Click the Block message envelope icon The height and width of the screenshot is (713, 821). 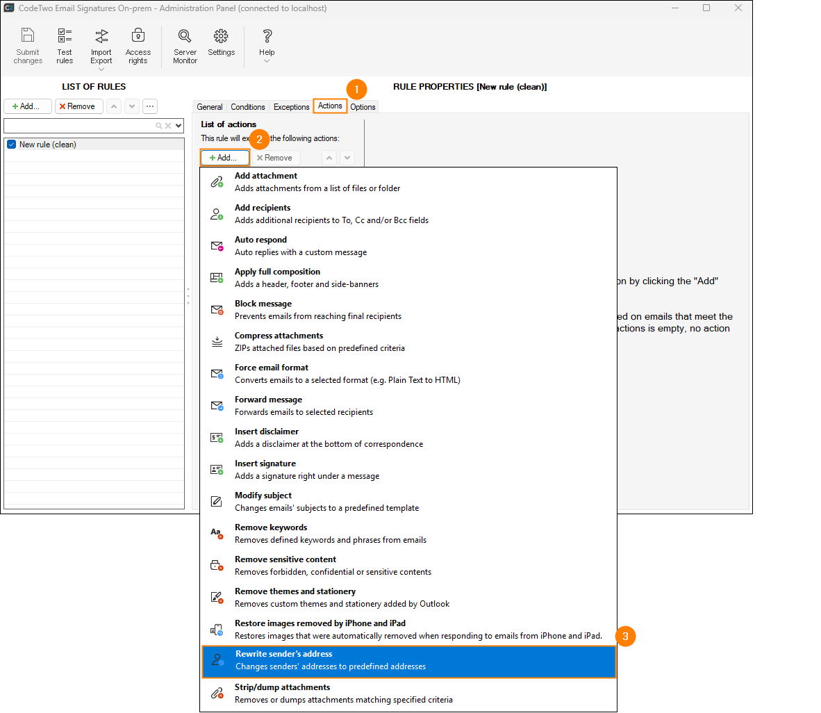coord(217,310)
